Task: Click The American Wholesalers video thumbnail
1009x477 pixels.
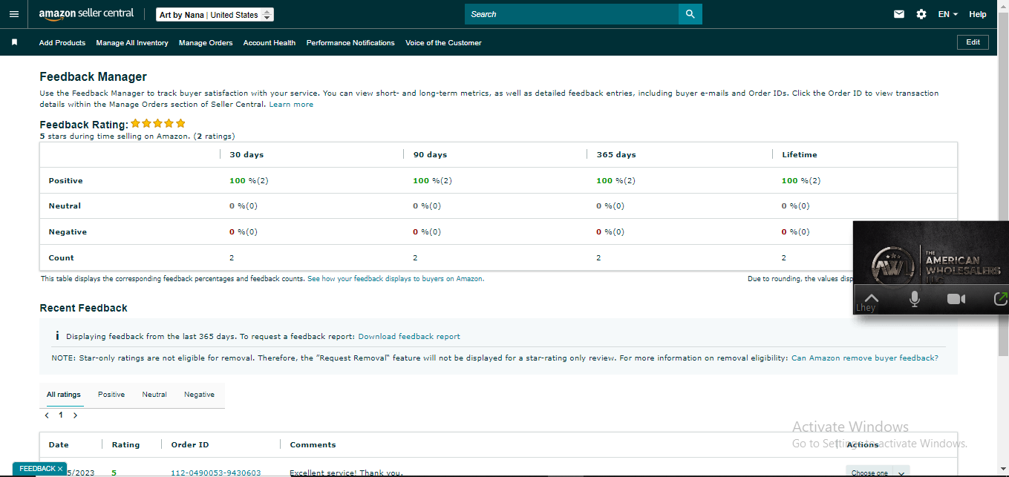Action: pyautogui.click(x=931, y=253)
